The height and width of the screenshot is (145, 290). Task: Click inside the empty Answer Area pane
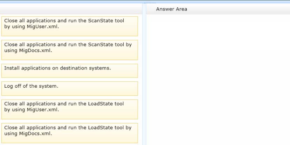217,70
